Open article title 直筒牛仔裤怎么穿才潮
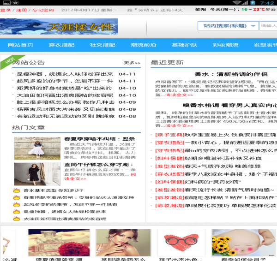 (x=99, y=165)
